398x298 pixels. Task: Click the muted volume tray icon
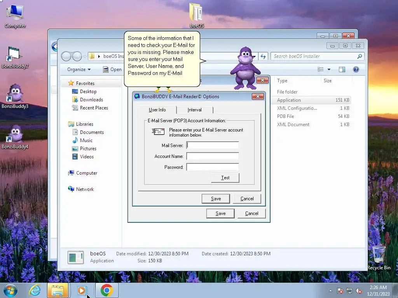359,291
